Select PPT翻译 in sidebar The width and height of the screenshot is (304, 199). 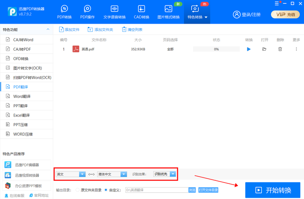click(x=27, y=106)
